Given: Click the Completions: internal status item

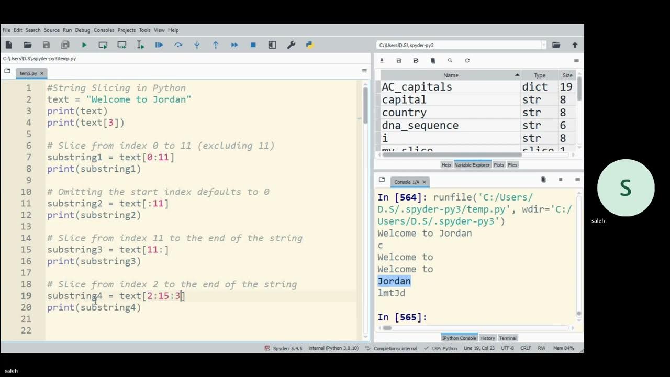Looking at the screenshot, I should click(x=391, y=348).
